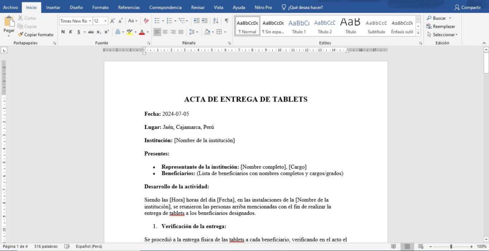Sort text with the A-Z icon
The width and height of the screenshot is (489, 251).
[x=216, y=21]
